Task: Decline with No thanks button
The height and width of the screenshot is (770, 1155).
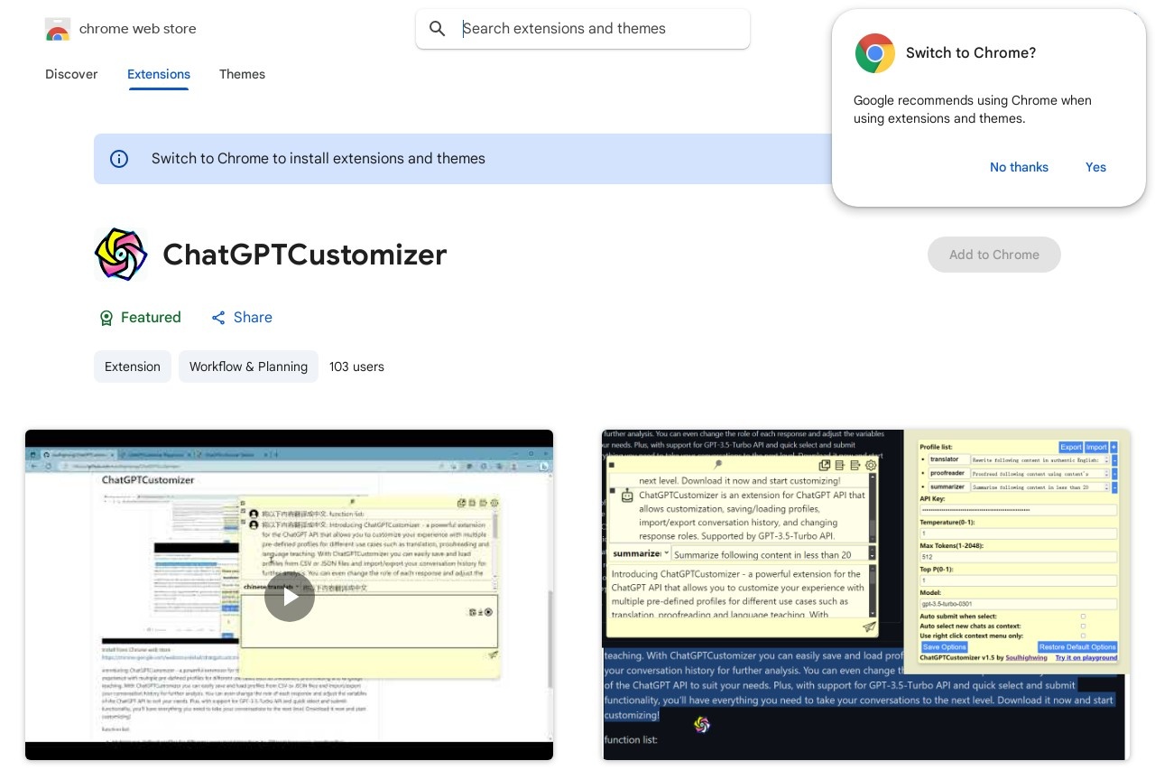Action: [1019, 167]
